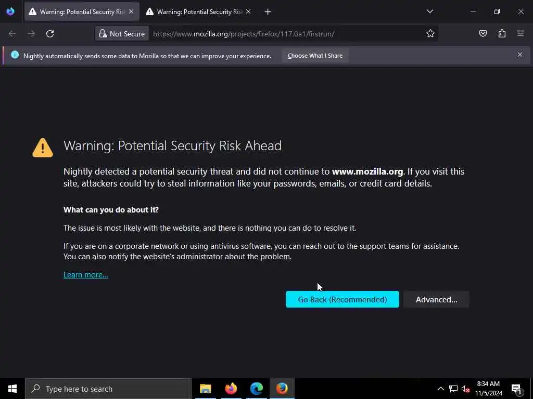533x399 pixels.
Task: Click the info icon in notification bar
Action: pos(15,55)
